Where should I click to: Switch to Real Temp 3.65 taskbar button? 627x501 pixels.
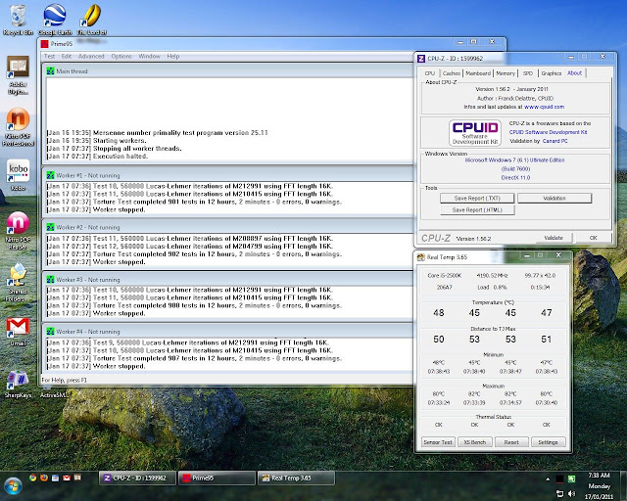pos(296,478)
